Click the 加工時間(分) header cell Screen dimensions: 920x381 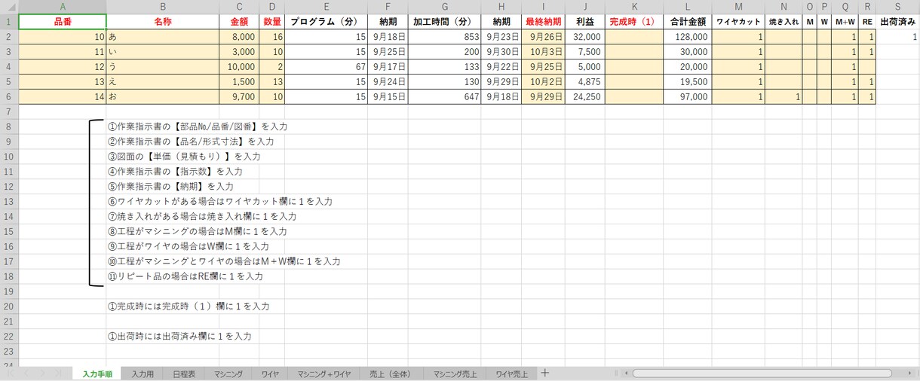(445, 22)
